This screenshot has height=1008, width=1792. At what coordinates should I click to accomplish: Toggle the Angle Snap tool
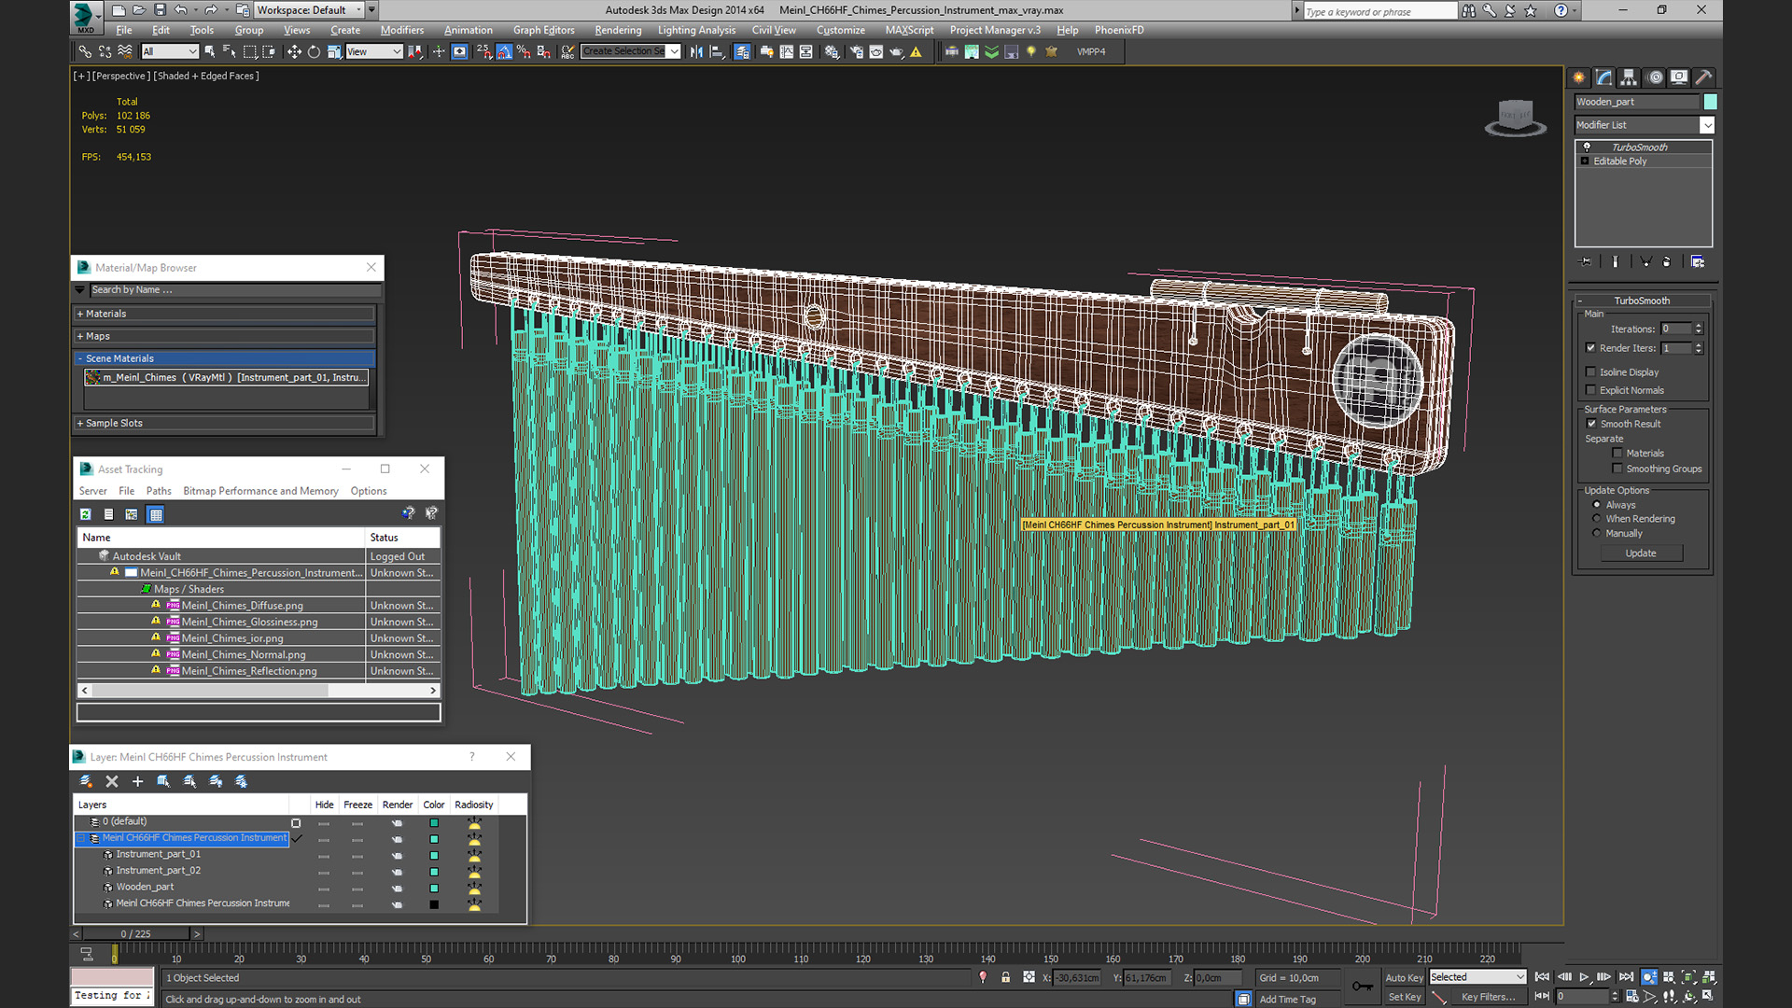pos(504,51)
